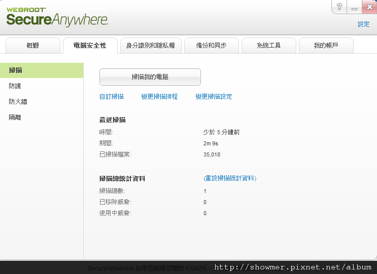Click the 重設掃描統計資料 link
Image resolution: width=377 pixels, height=274 pixels.
[230, 178]
